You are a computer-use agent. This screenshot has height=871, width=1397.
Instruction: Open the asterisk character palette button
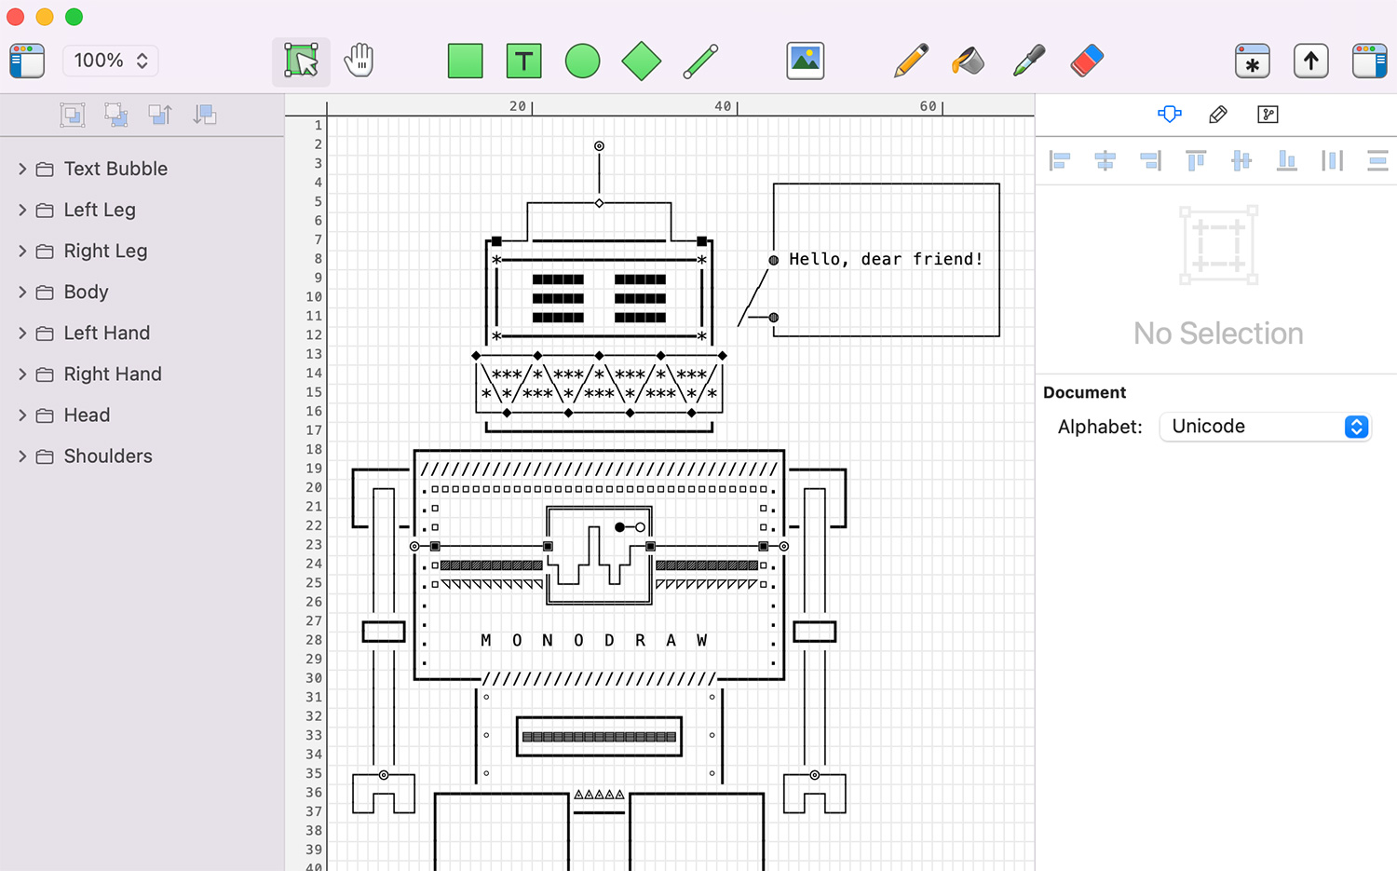[x=1253, y=61]
